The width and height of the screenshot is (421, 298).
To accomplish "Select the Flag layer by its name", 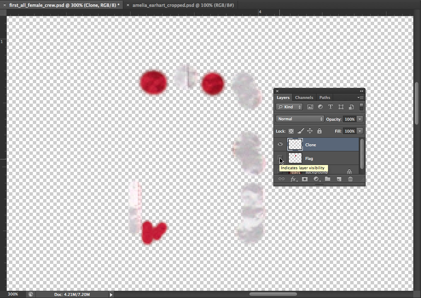I will pyautogui.click(x=309, y=159).
